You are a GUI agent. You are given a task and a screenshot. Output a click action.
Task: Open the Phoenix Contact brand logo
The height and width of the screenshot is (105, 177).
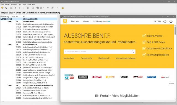coord(124,77)
